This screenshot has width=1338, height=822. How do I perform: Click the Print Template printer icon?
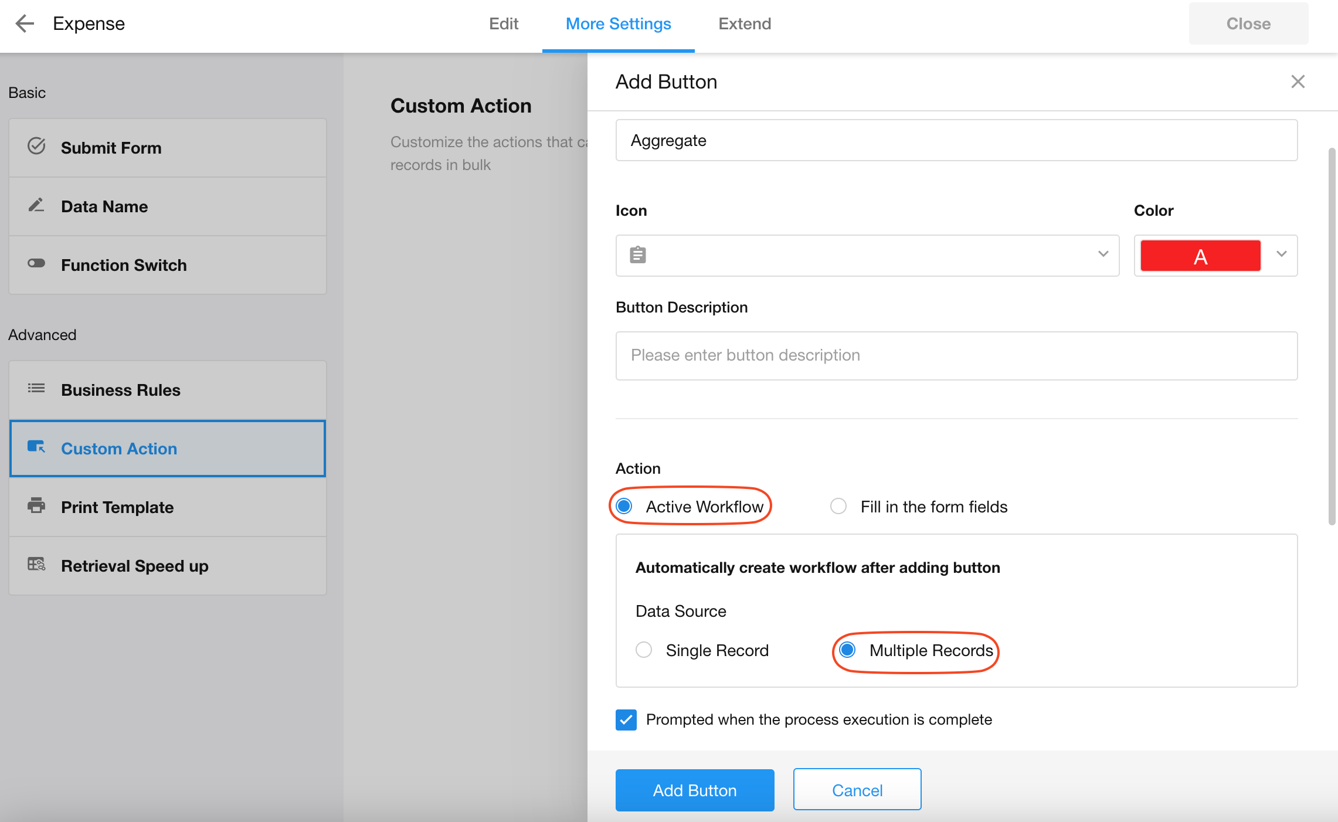tap(36, 505)
